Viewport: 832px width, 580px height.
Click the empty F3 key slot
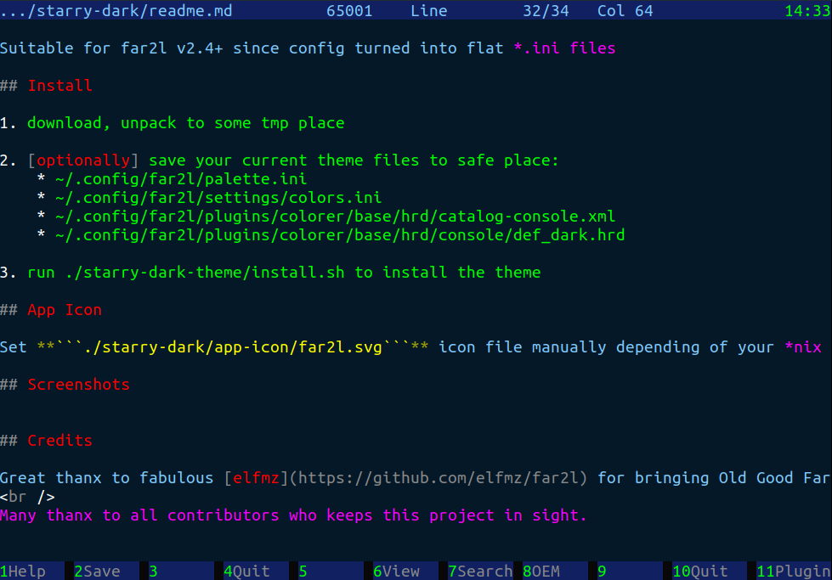(x=182, y=571)
